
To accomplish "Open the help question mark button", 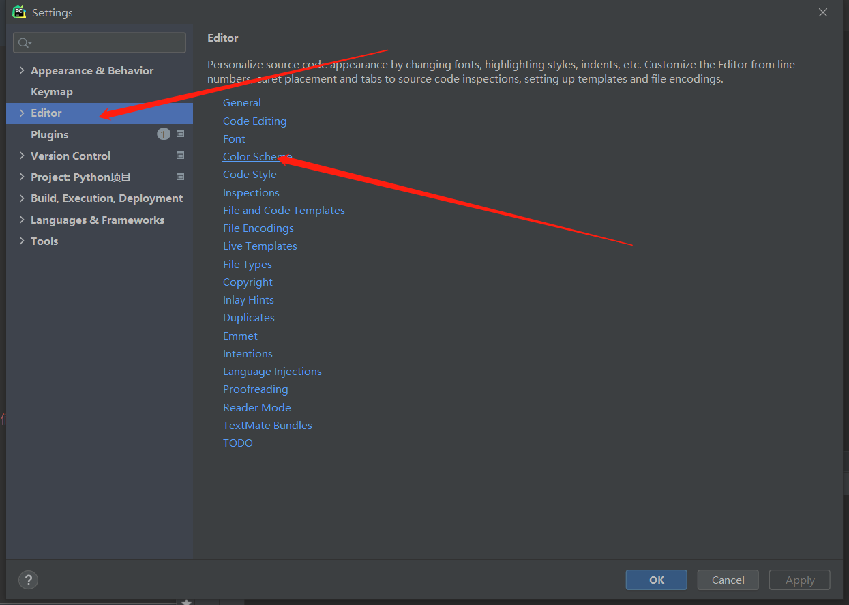I will tap(28, 580).
